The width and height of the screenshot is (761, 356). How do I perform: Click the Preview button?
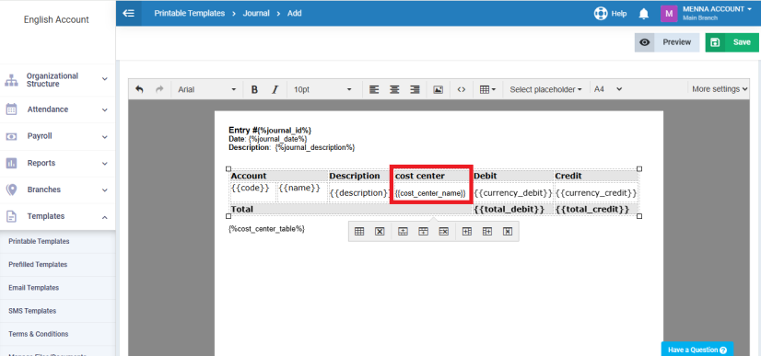(x=667, y=42)
